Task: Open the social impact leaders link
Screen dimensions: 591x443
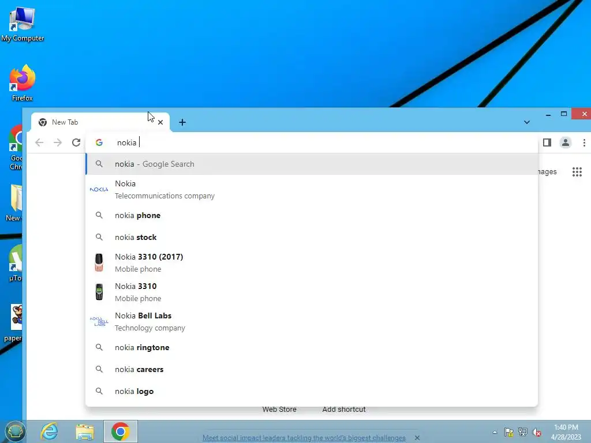Action: tap(304, 438)
